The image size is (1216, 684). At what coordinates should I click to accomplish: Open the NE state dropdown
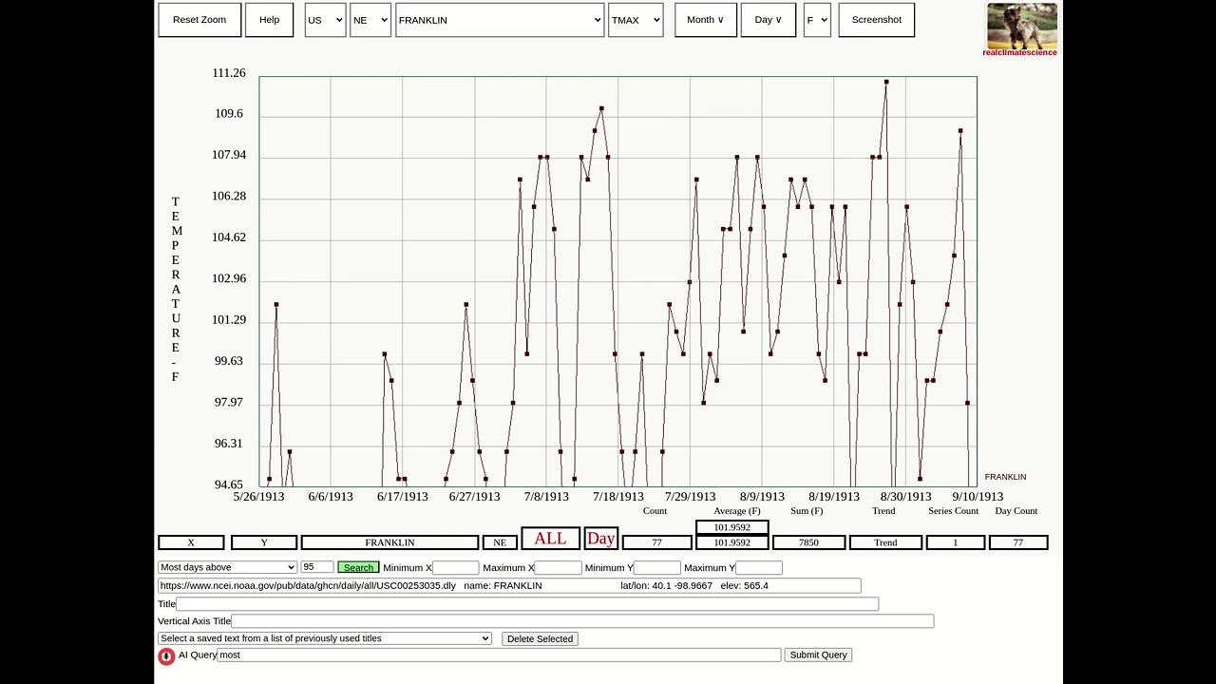(x=370, y=20)
